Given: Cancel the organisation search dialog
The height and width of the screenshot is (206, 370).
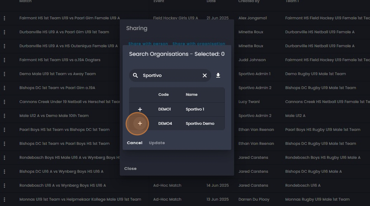Looking at the screenshot, I should coord(134,143).
